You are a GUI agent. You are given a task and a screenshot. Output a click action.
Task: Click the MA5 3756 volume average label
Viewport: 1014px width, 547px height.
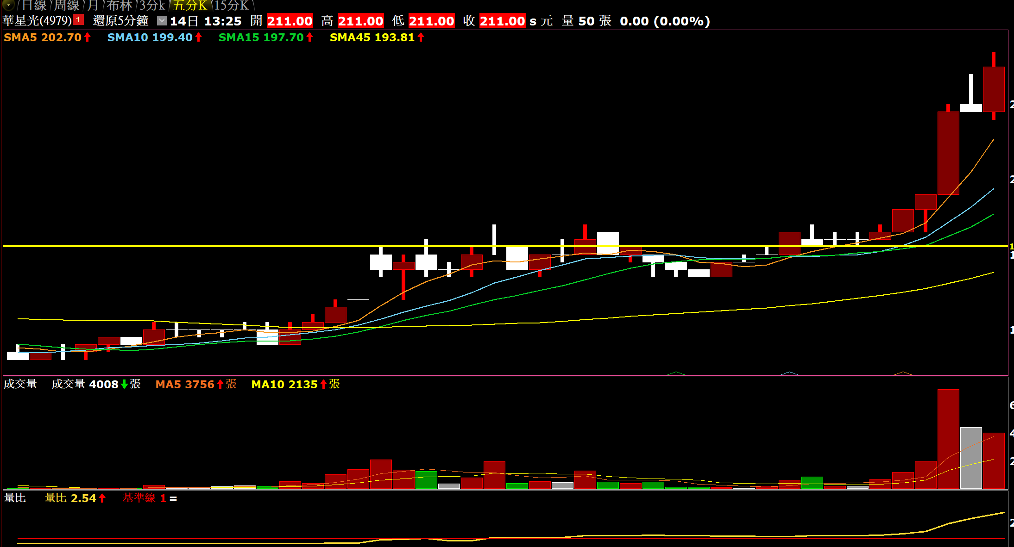point(185,384)
